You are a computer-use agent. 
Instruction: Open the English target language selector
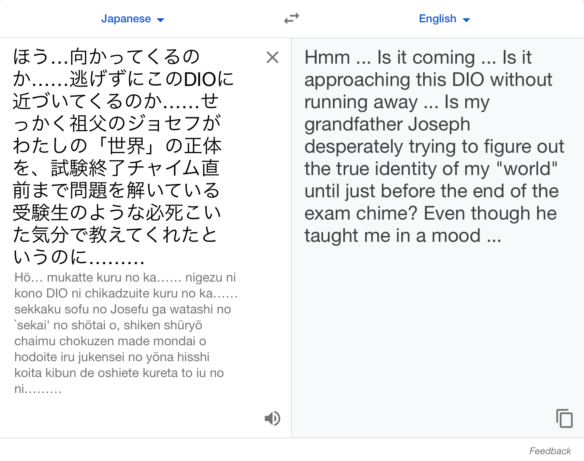pos(445,19)
